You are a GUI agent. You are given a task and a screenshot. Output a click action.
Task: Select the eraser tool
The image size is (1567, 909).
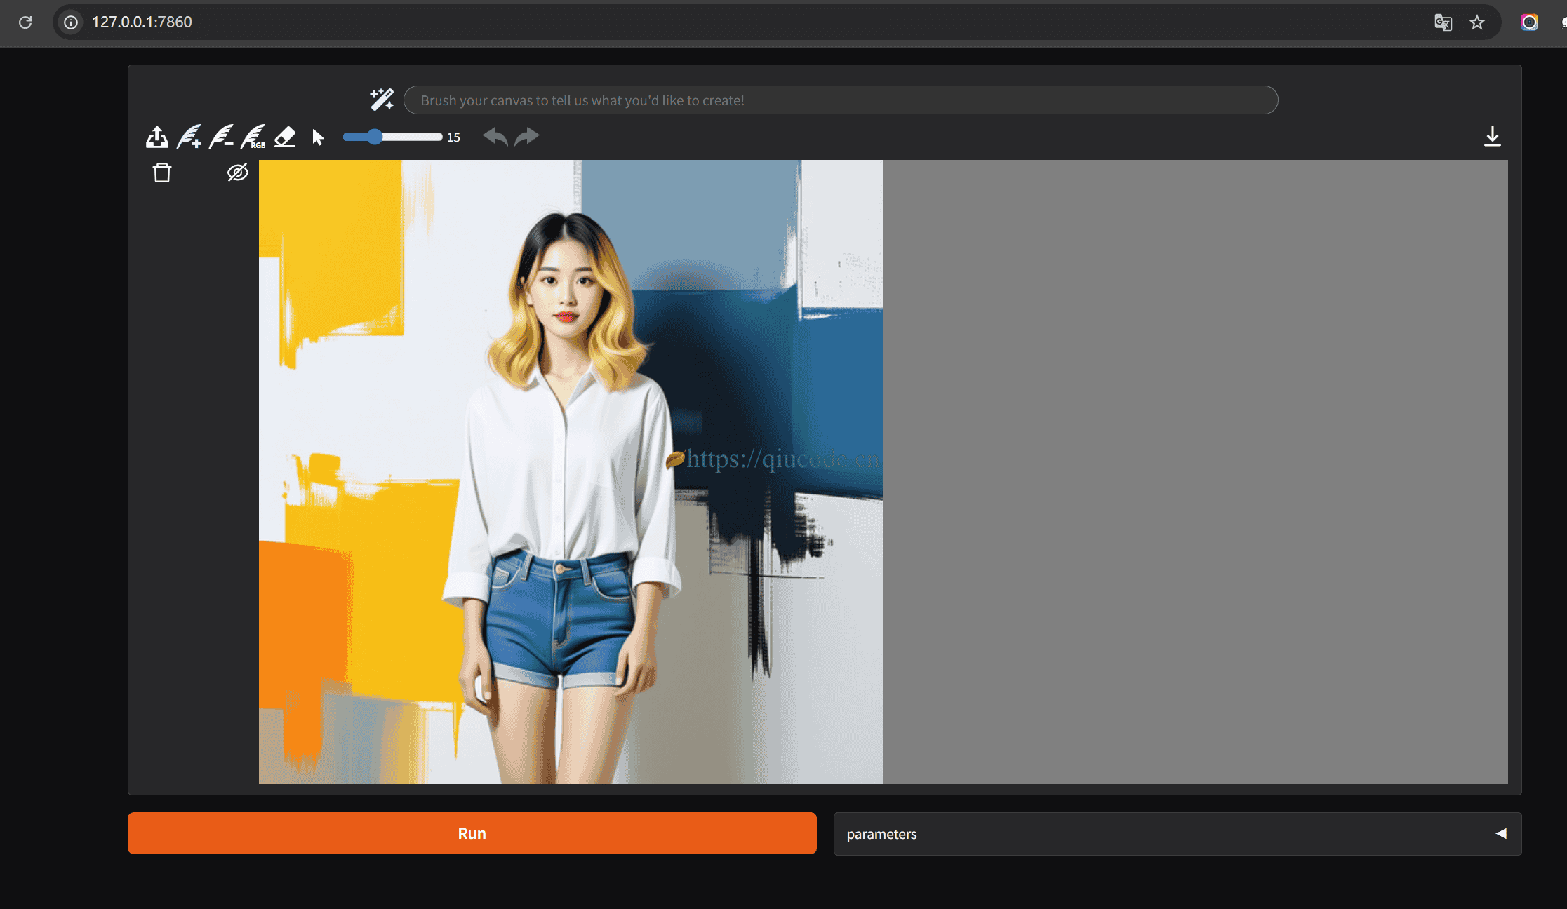[x=285, y=137]
